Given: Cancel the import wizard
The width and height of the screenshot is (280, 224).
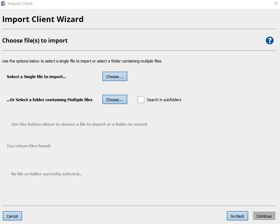Looking at the screenshot, I should tap(12, 216).
